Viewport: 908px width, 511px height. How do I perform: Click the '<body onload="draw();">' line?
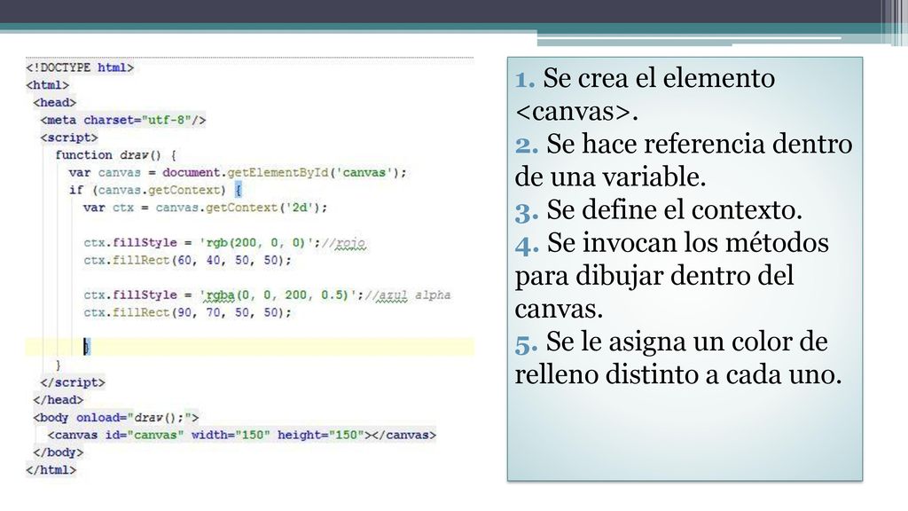(116, 417)
